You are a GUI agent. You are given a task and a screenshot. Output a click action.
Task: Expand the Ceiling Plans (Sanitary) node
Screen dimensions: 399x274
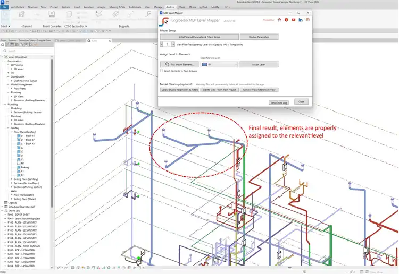[12, 179]
